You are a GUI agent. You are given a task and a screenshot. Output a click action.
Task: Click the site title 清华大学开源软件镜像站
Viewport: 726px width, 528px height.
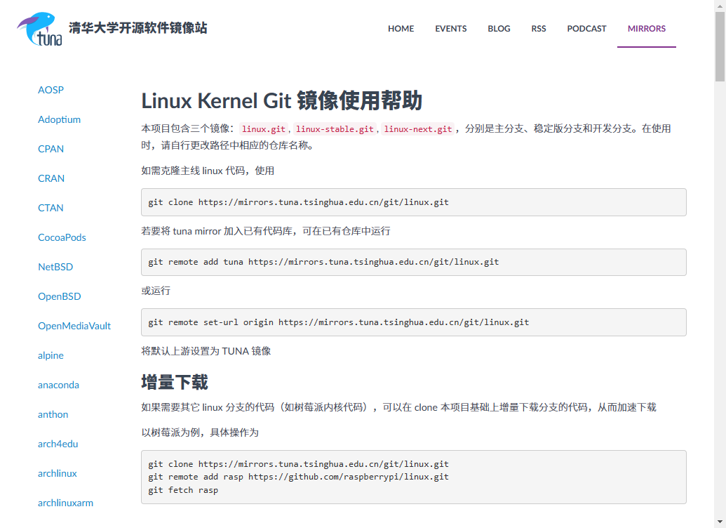point(138,28)
